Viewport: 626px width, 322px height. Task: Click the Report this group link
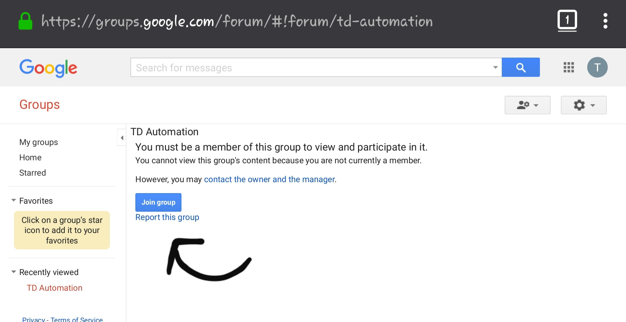coord(167,217)
